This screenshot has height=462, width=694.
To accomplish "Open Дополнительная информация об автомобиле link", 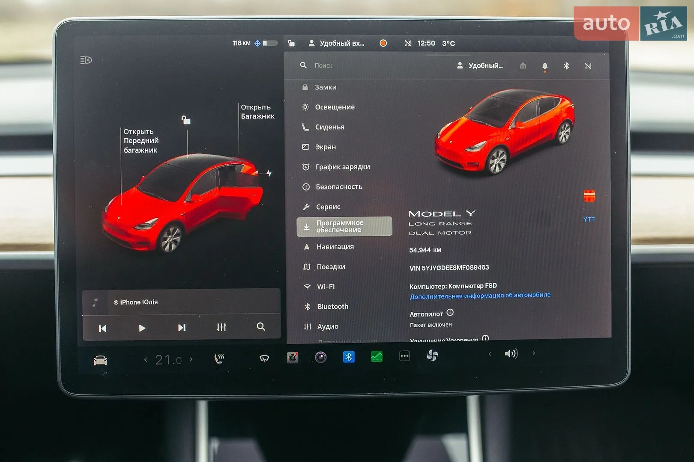I will (x=480, y=296).
